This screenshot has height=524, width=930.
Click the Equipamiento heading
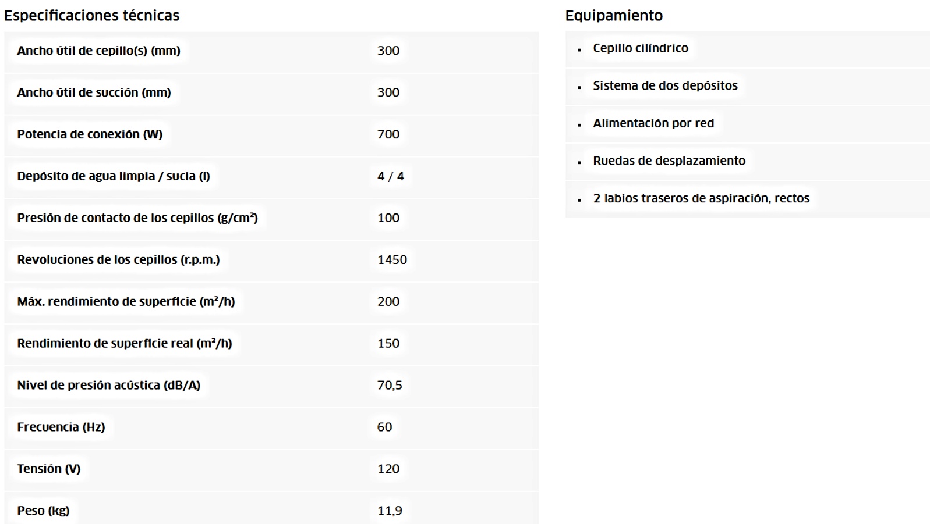click(x=614, y=16)
